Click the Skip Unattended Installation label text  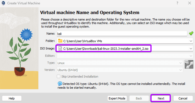click(80, 76)
